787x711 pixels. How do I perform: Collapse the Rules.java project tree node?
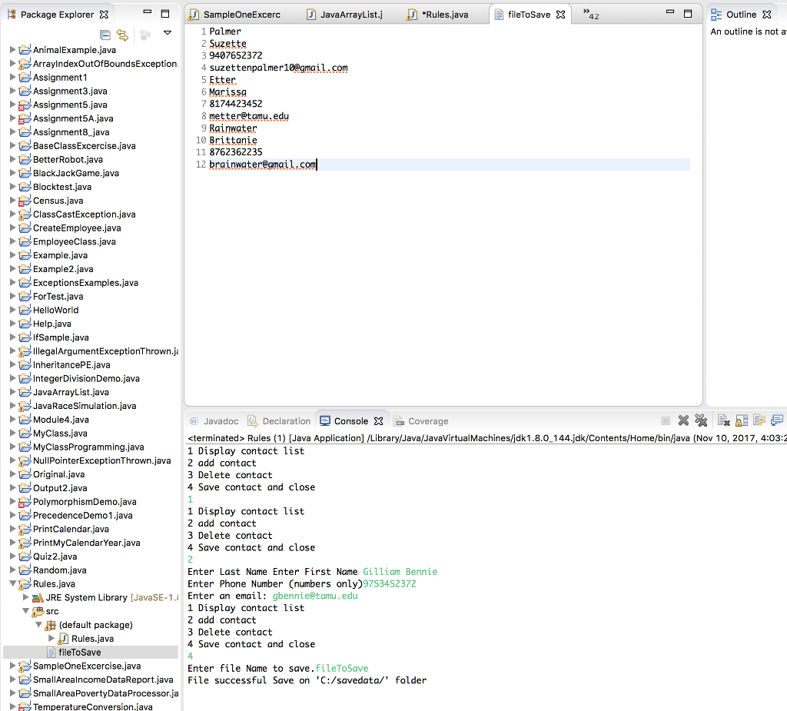point(13,584)
